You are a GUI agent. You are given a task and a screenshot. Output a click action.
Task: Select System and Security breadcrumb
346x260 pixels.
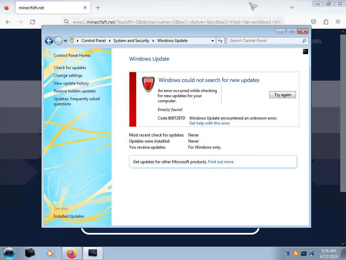click(x=131, y=41)
